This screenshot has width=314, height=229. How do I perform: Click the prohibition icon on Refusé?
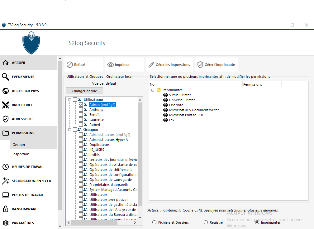tap(70, 65)
